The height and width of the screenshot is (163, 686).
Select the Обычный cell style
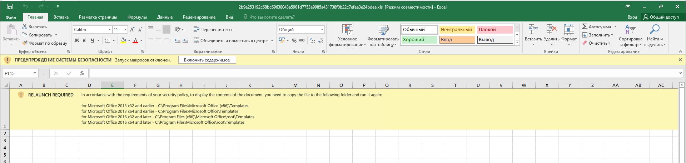(419, 30)
